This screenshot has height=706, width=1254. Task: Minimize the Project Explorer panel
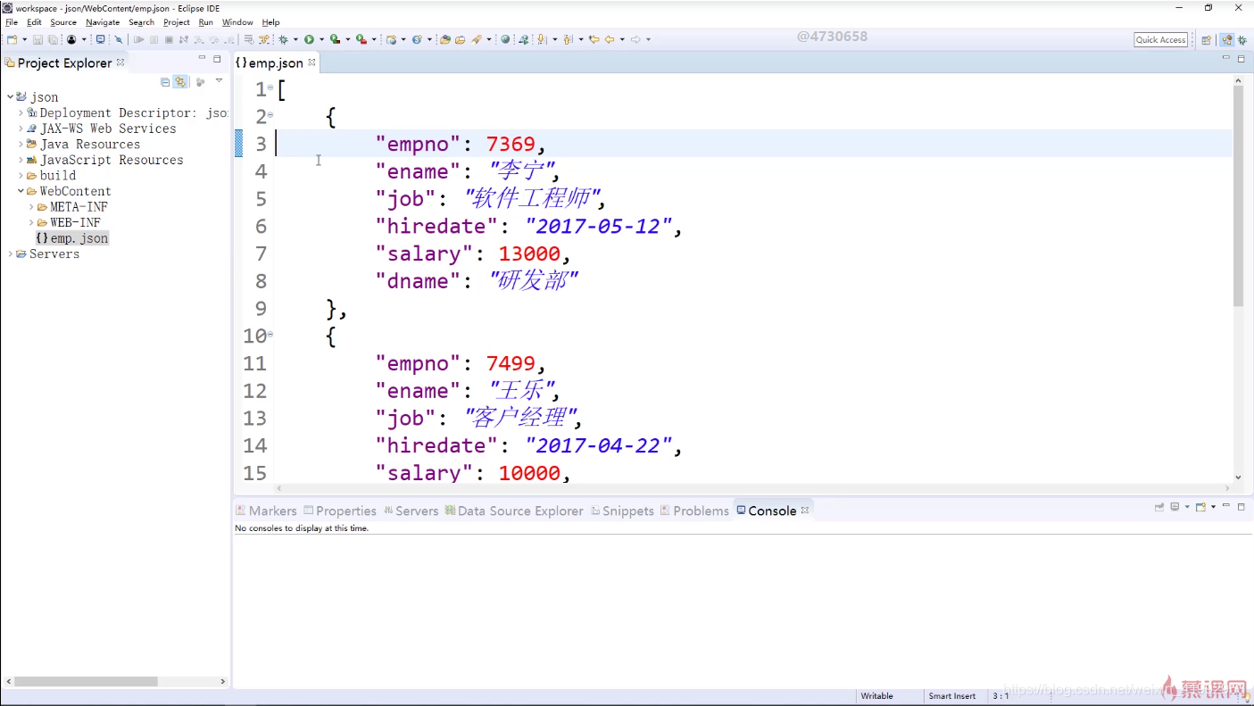202,58
